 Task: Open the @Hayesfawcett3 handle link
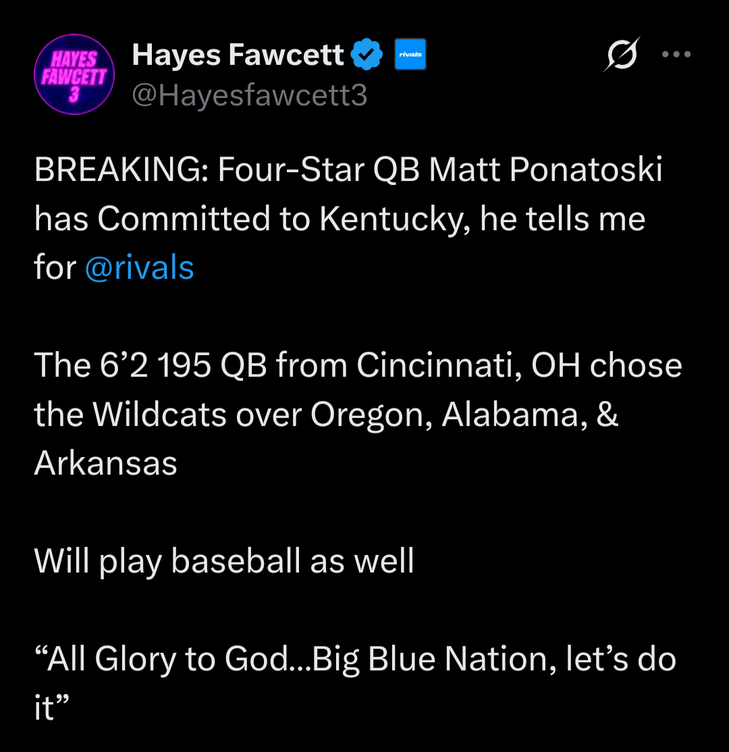click(250, 96)
